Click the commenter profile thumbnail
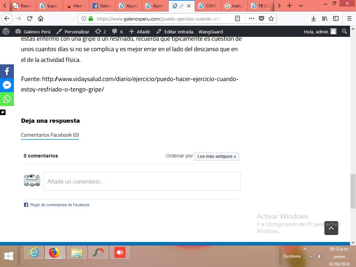Screen dimensions: 356x267 [32, 180]
